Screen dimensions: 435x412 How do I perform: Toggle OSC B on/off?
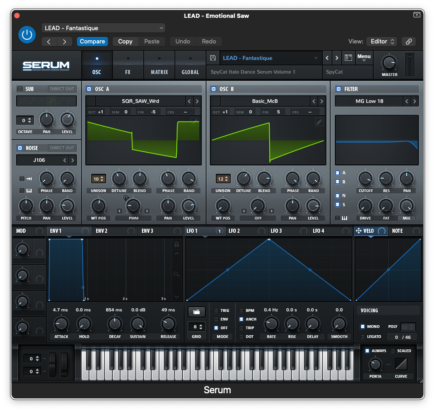click(214, 89)
